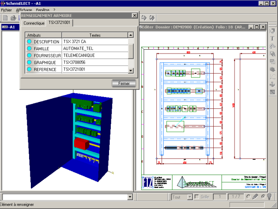Screen dimensions: 278x209
Task: Select the filled radio button before the bulb
Action: pos(263,196)
